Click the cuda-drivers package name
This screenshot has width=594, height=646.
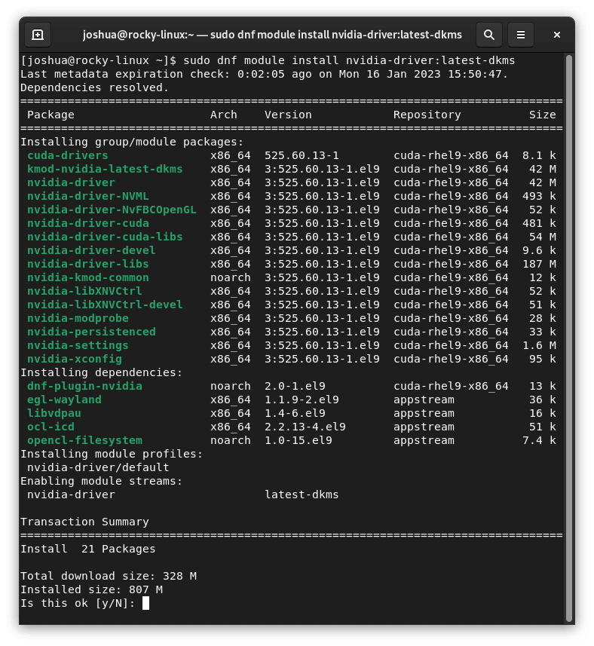click(x=68, y=155)
